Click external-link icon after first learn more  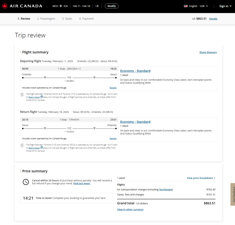pyautogui.click(x=41, y=97)
